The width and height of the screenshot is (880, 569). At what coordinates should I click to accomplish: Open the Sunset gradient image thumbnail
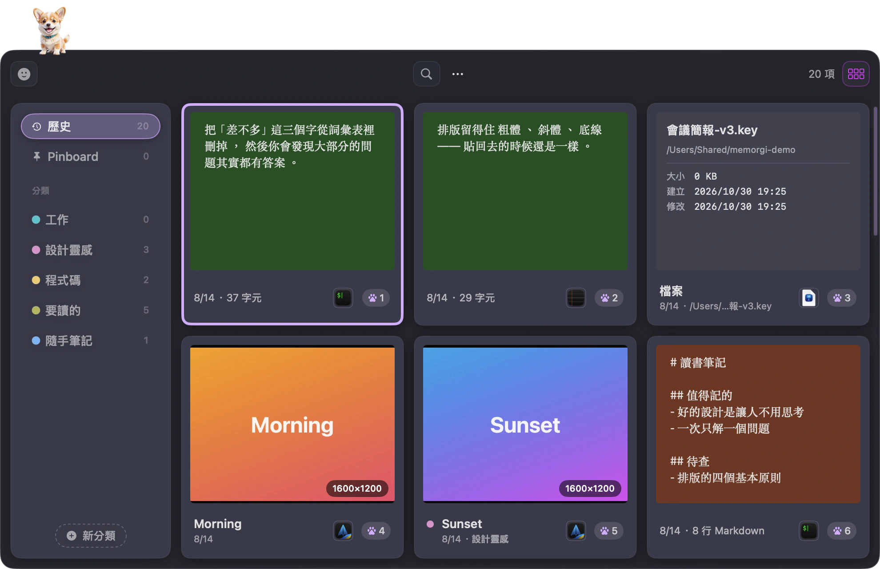click(x=525, y=424)
